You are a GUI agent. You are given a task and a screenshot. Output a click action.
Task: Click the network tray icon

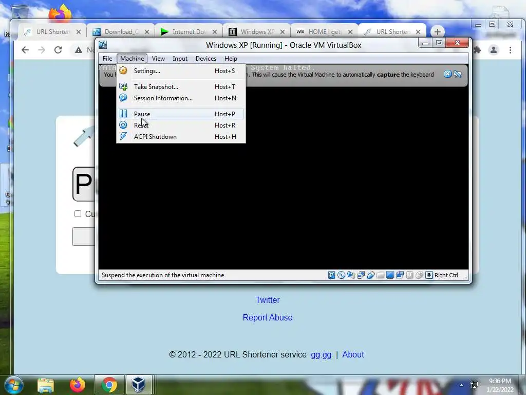click(x=474, y=385)
